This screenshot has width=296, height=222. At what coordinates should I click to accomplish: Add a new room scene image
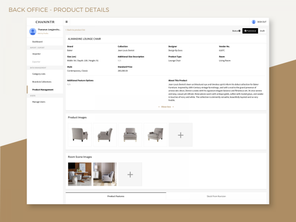tap(130, 174)
